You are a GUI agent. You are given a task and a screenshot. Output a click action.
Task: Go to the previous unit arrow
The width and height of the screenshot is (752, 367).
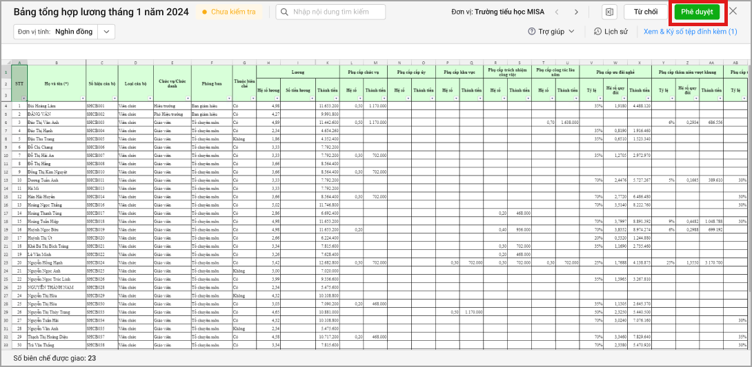pyautogui.click(x=560, y=12)
